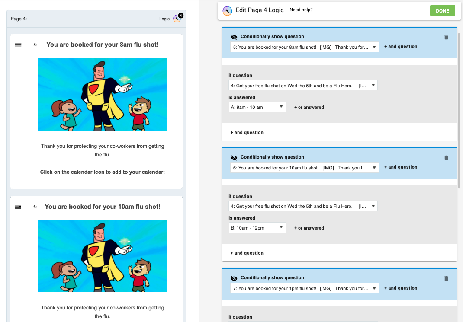Click the green DONE button
The image size is (463, 322).
click(x=442, y=11)
